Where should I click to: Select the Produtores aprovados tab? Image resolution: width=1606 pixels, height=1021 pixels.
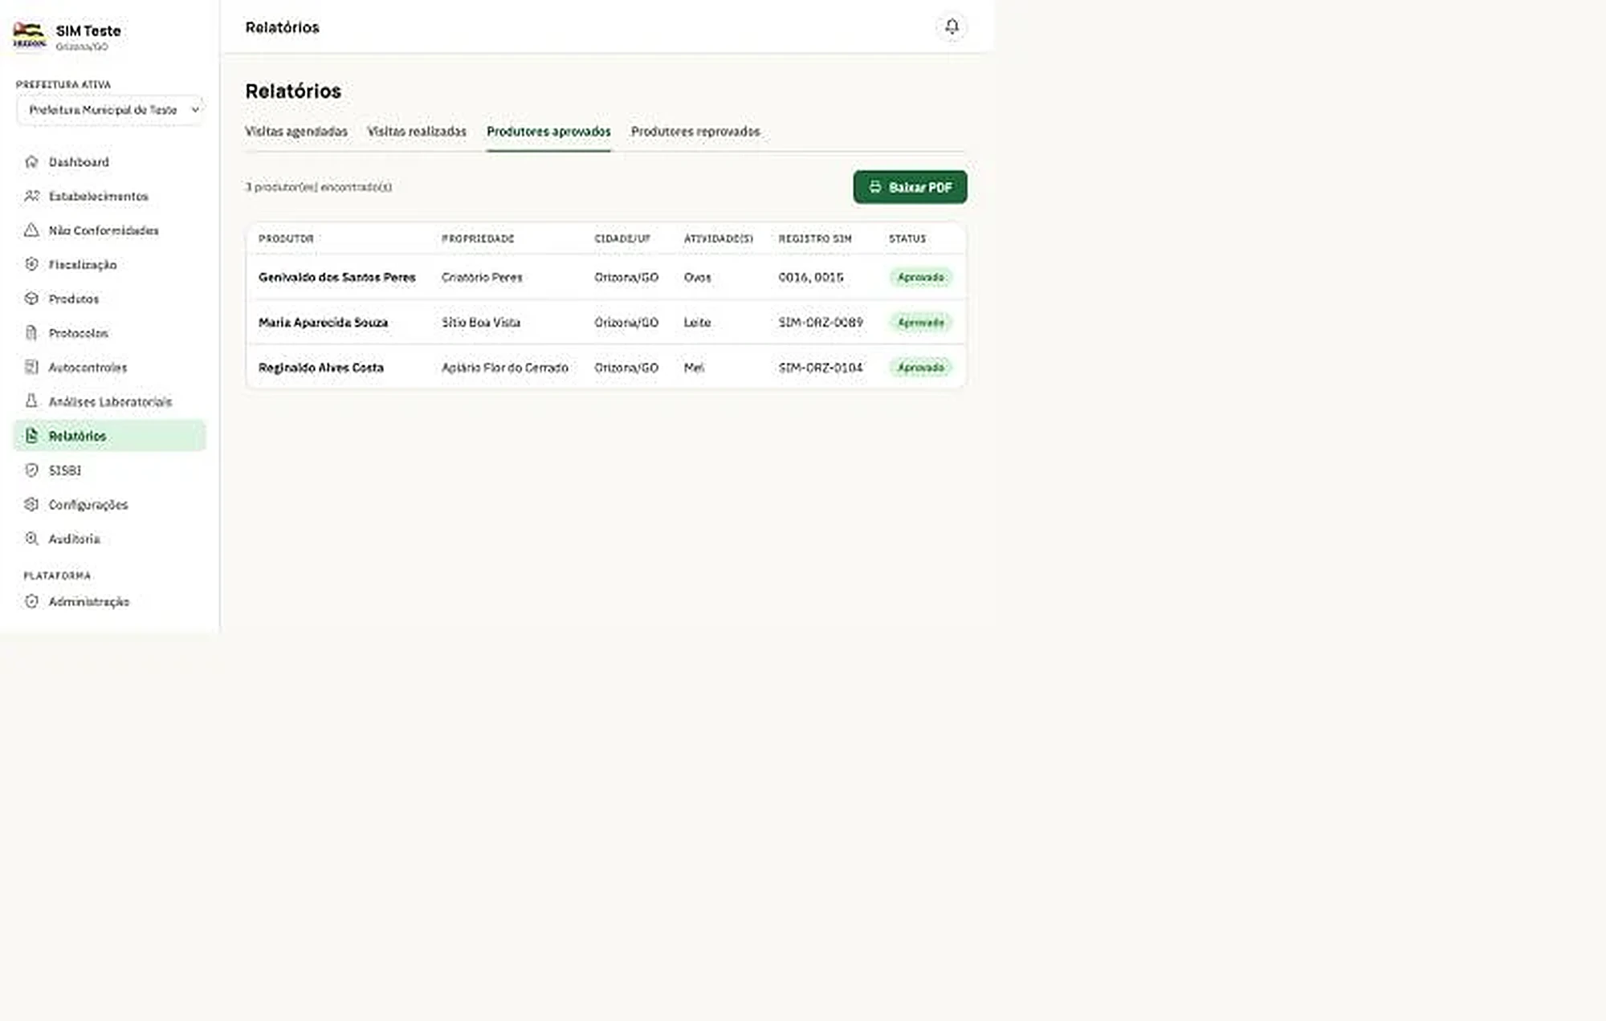point(548,132)
